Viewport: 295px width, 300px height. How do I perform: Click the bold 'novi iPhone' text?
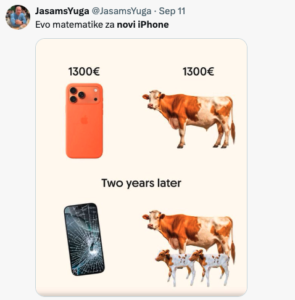click(143, 25)
